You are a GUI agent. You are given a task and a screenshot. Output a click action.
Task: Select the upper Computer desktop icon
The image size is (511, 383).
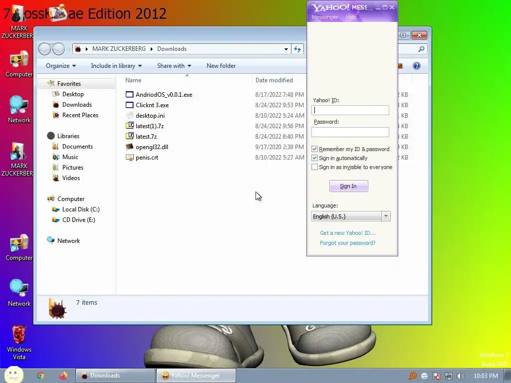point(19,60)
